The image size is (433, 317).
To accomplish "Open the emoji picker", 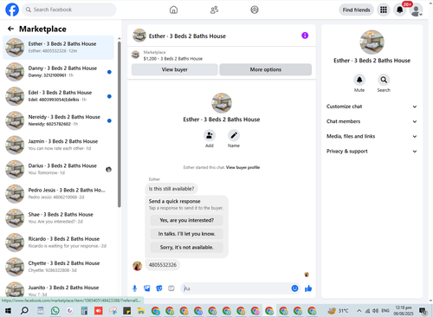I will coord(294,288).
